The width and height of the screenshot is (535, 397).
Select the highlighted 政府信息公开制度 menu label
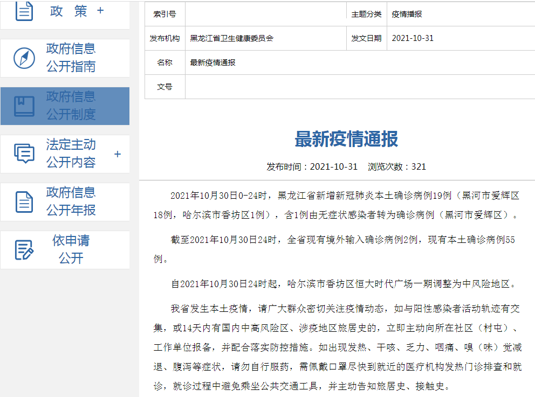coord(71,106)
